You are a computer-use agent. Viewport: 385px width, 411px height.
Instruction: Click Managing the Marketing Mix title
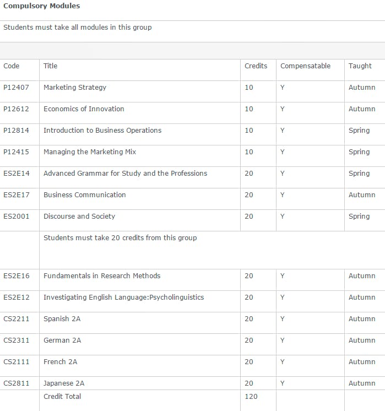90,152
